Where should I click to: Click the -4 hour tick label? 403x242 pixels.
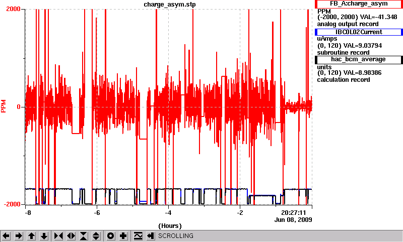(x=168, y=213)
